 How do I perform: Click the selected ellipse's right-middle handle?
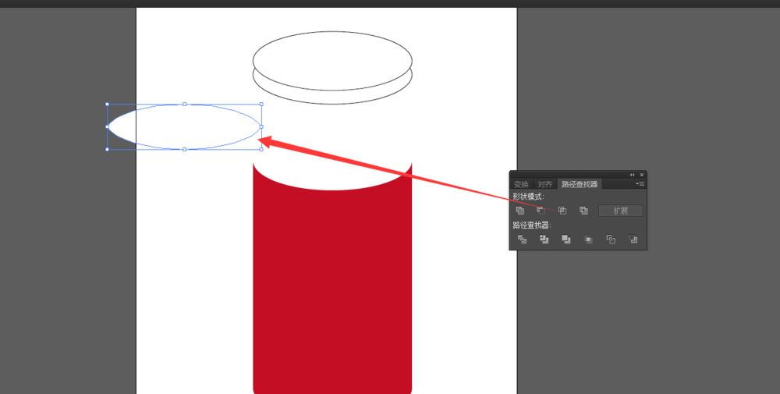261,126
